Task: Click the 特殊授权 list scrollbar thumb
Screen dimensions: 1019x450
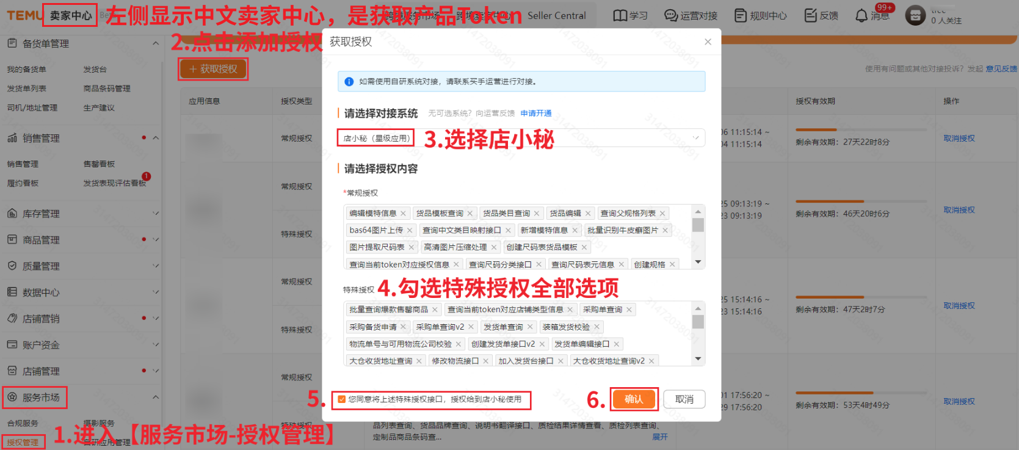Action: [698, 322]
